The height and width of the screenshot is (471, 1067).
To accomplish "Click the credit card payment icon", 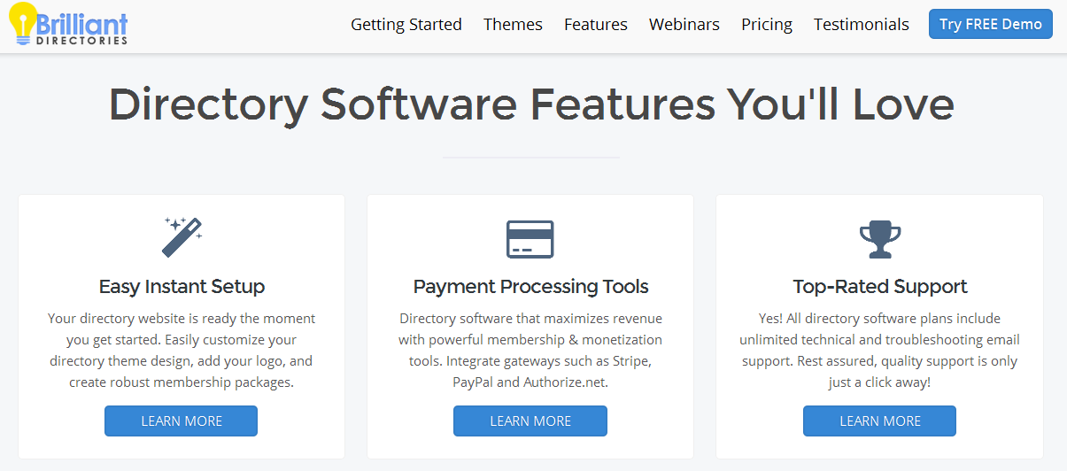I will (x=530, y=239).
